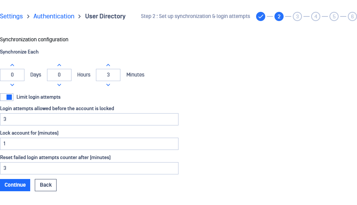Increase the Days value with up arrow
Image resolution: width=357 pixels, height=205 pixels.
[12, 65]
